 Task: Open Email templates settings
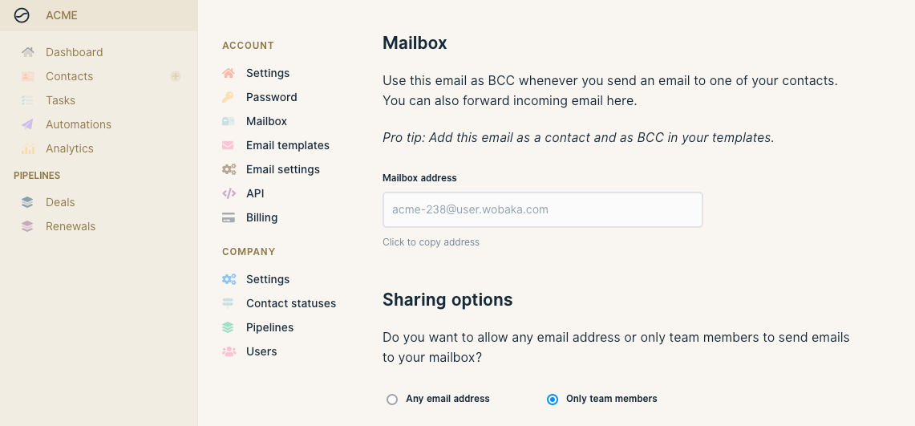[288, 145]
